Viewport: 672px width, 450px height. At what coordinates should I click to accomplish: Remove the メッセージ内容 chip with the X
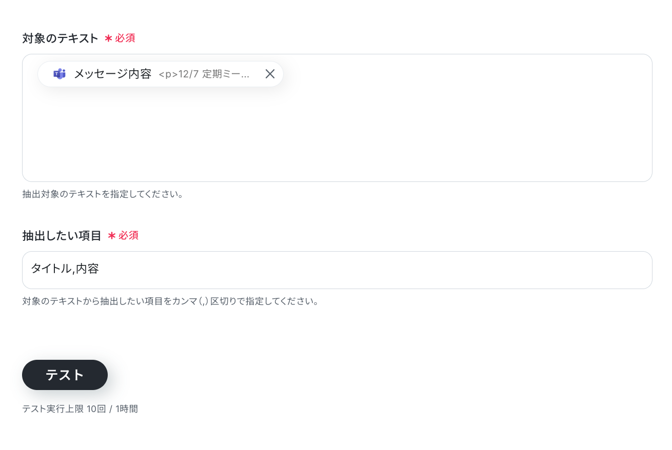coord(270,74)
